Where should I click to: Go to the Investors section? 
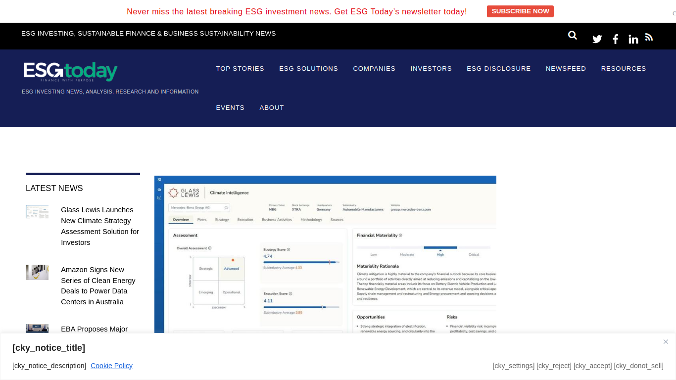tap(431, 69)
